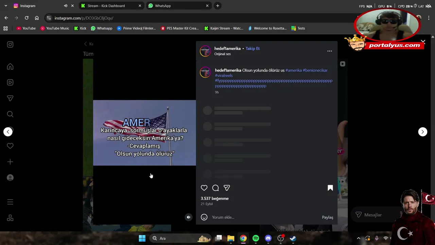
Task: View site information icon in address bar
Action: click(49, 18)
